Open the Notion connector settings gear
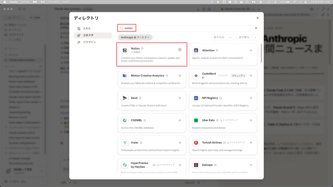This screenshot has height=187, width=333. (x=180, y=50)
